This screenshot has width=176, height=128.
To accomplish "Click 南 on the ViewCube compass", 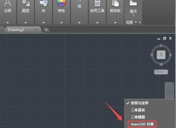I will [x=161, y=64].
